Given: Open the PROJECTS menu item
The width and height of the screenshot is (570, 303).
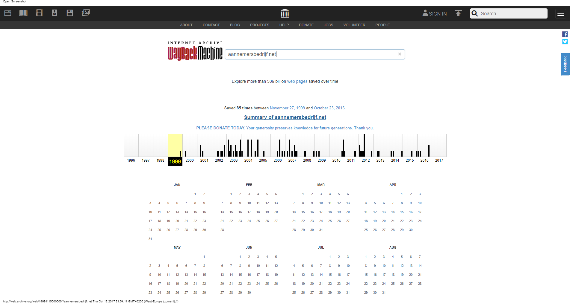Looking at the screenshot, I should (x=260, y=25).
